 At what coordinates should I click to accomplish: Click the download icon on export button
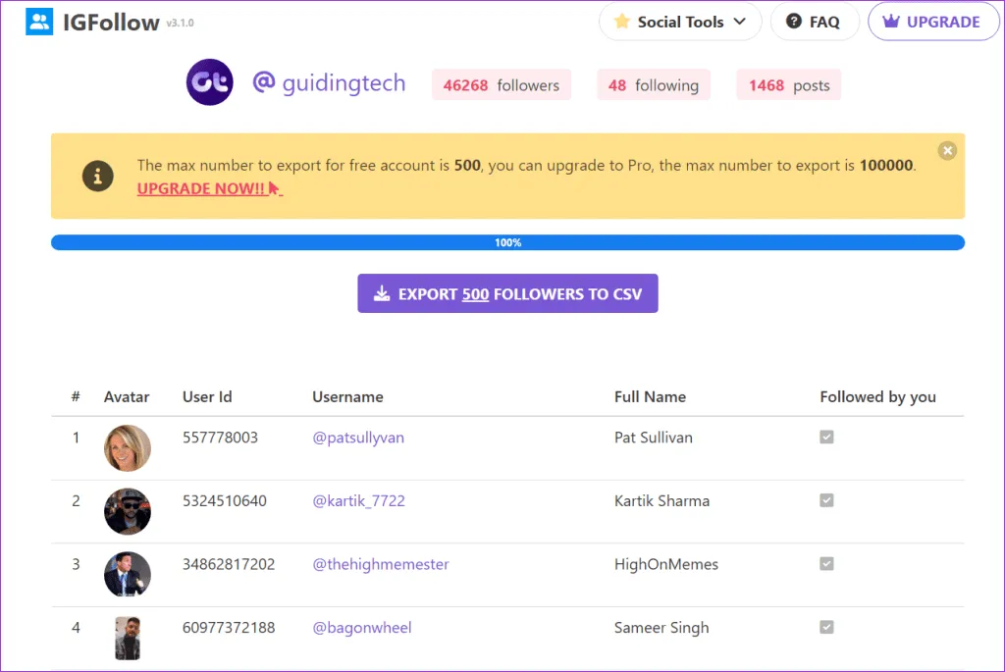pyautogui.click(x=381, y=294)
